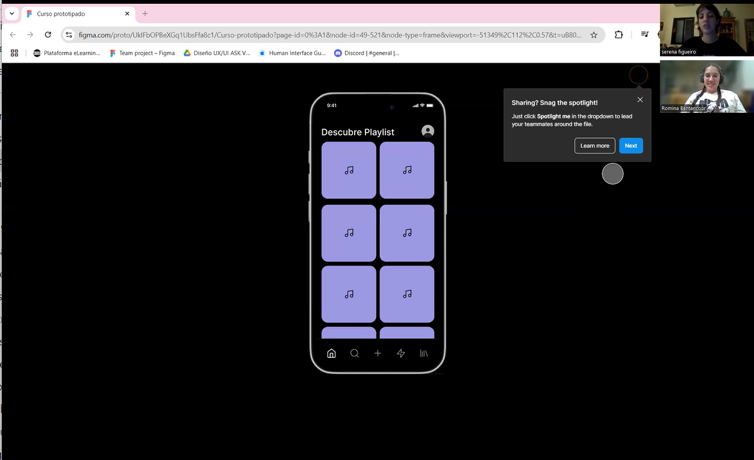Image resolution: width=754 pixels, height=460 pixels.
Task: Click the Next button in tooltip
Action: (631, 145)
